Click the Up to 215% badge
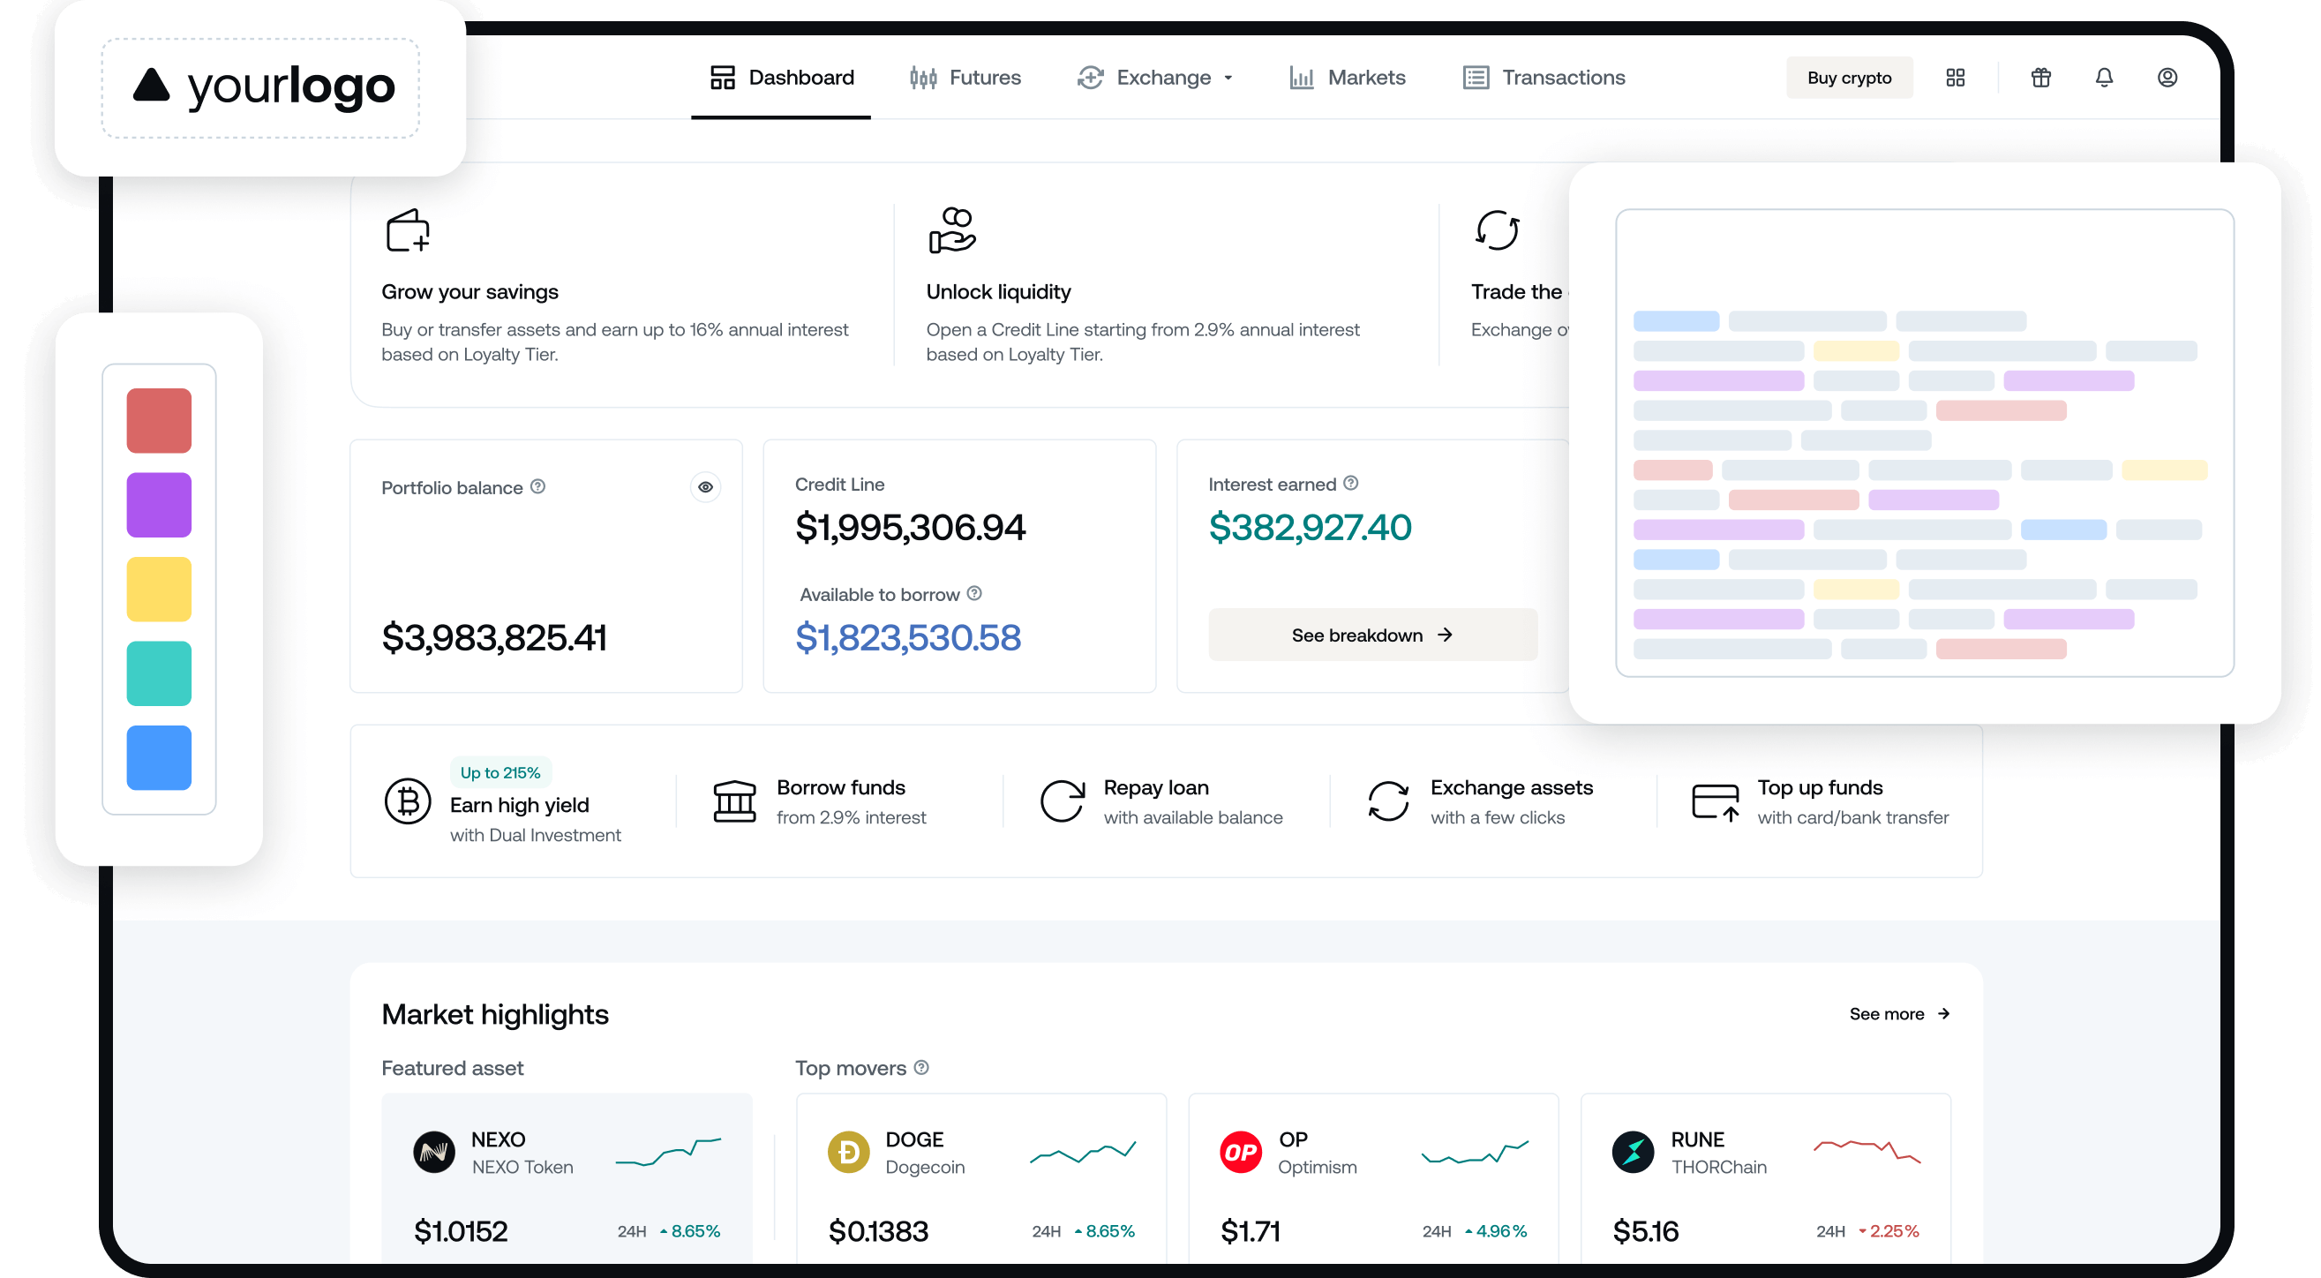This screenshot has width=2321, height=1278. coord(500,772)
